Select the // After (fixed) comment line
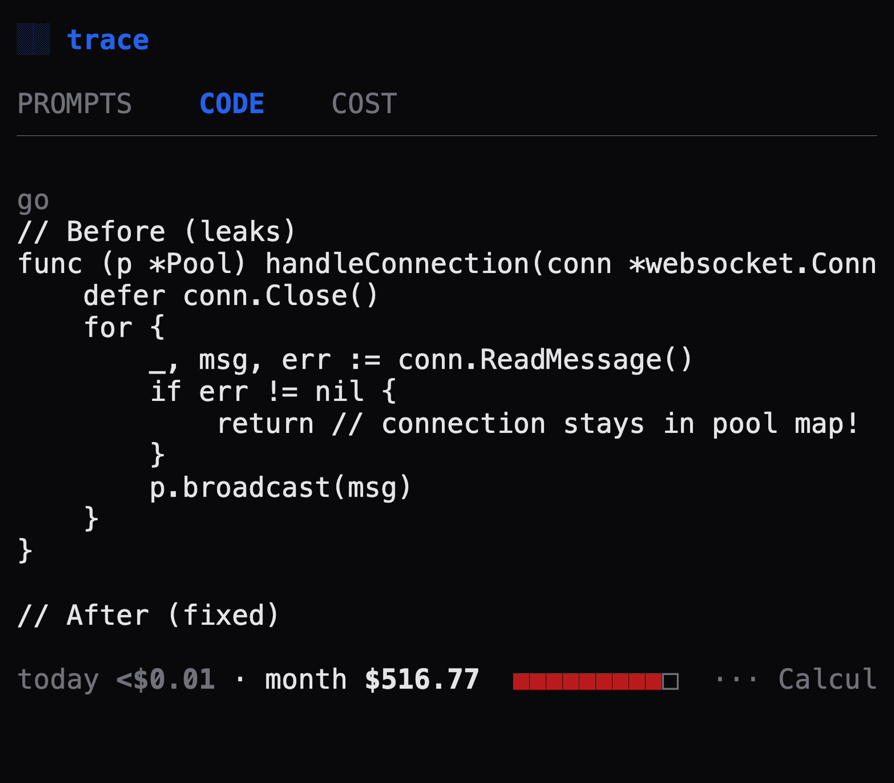Screen dimensions: 894x783 coord(148,615)
